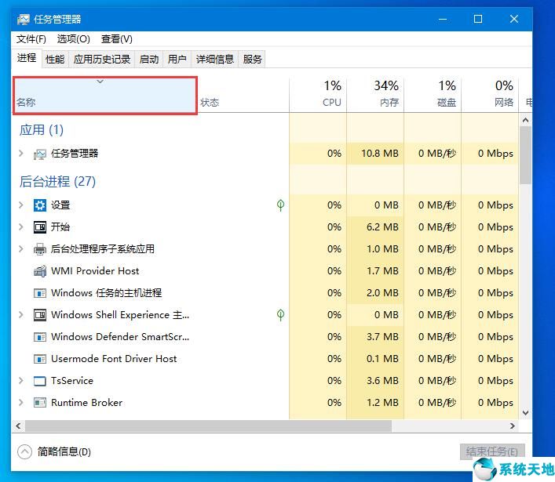This screenshot has width=555, height=482.
Task: Click the vertical scrollbar thumb
Action: click(525, 154)
